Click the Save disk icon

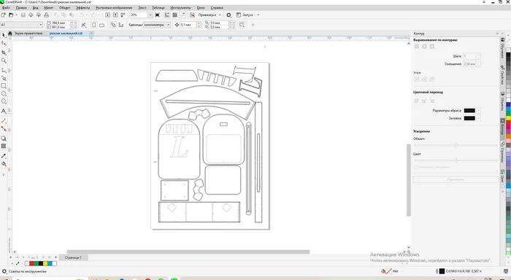[x=23, y=15]
